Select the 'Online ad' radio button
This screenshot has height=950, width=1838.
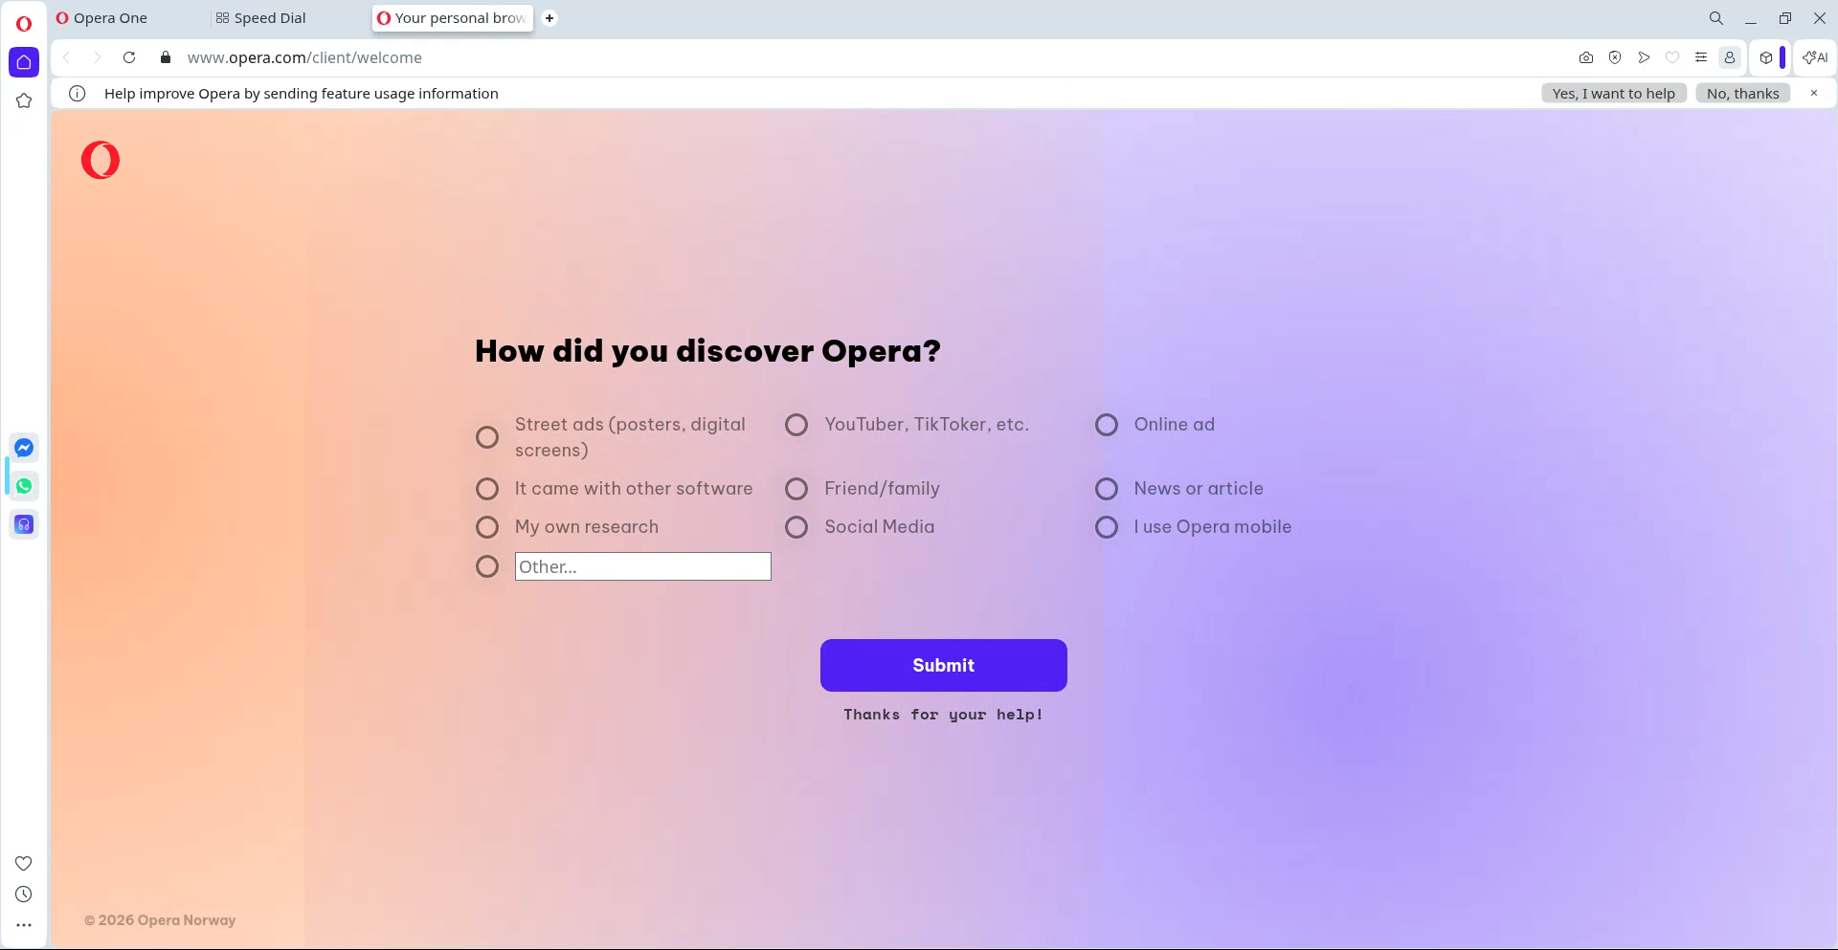click(1107, 425)
